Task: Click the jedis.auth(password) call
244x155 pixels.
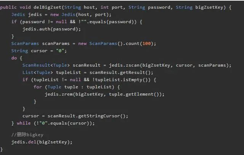Action: (51, 29)
